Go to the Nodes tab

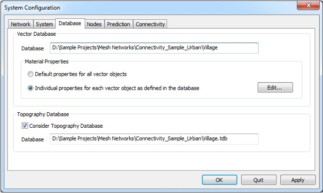(94, 24)
